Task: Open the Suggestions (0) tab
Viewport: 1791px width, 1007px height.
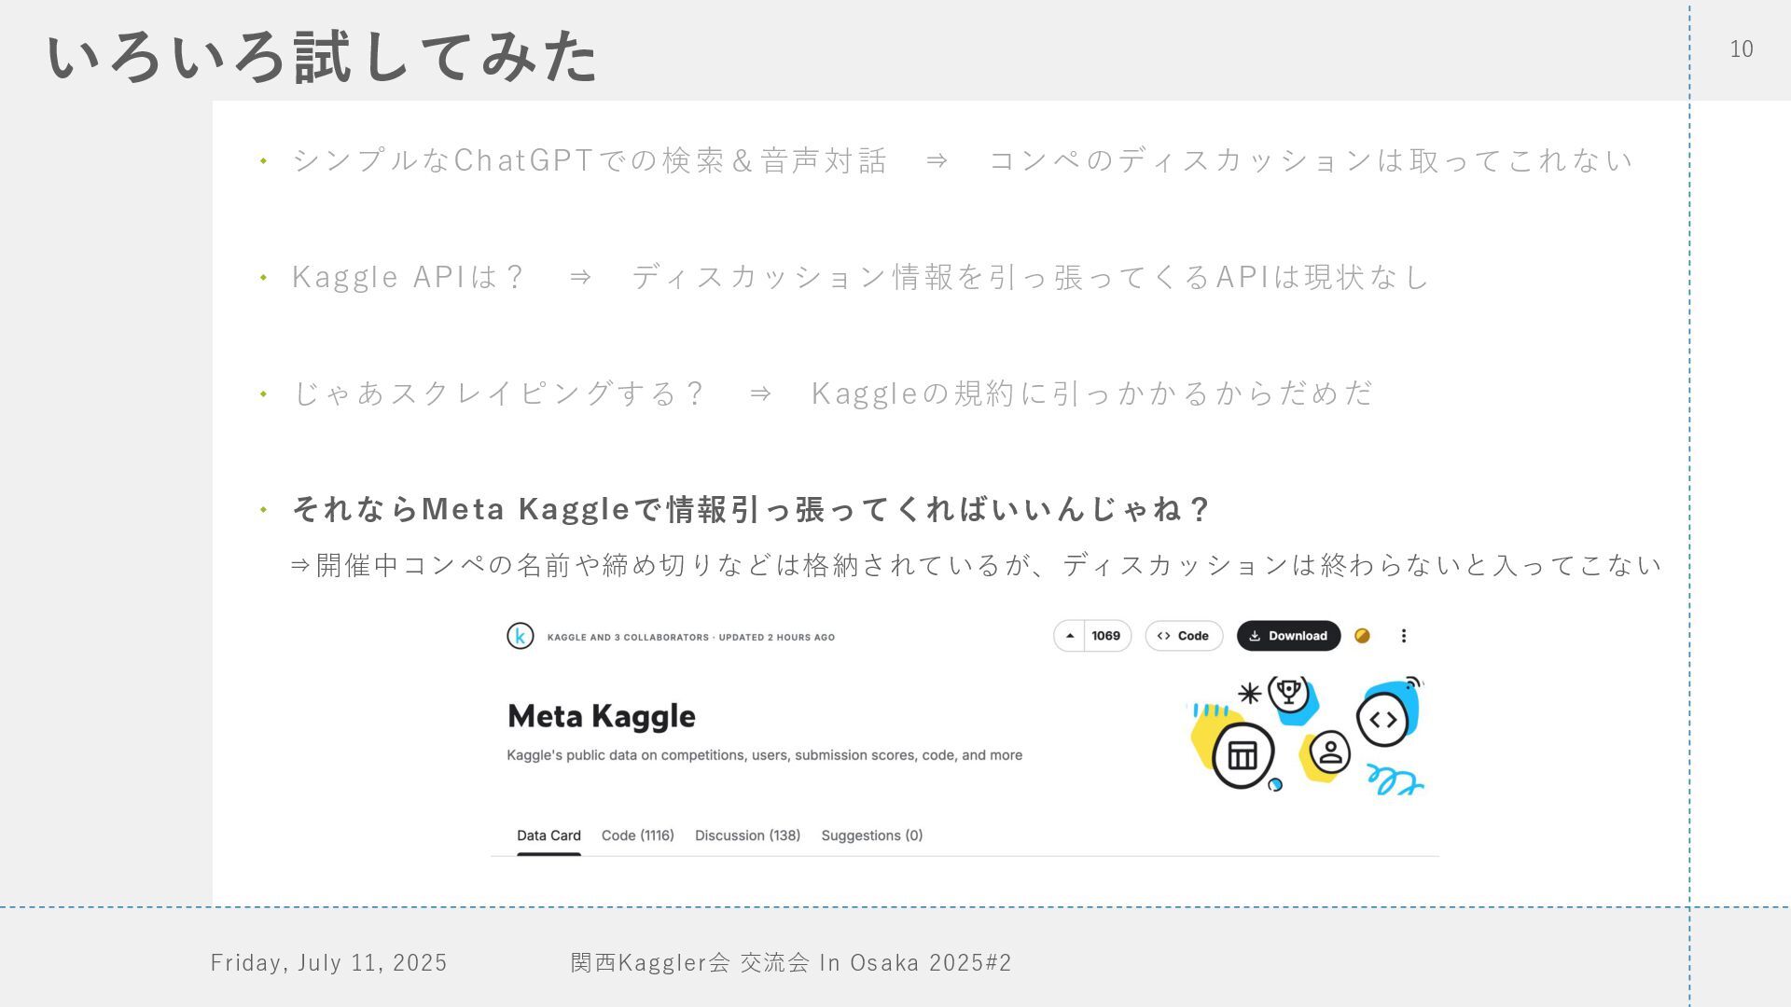Action: point(871,835)
